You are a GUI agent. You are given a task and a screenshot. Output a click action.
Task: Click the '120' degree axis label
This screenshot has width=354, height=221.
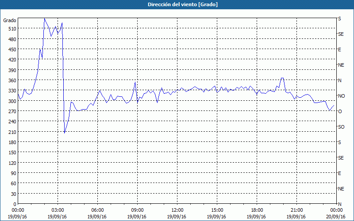click(x=13, y=163)
